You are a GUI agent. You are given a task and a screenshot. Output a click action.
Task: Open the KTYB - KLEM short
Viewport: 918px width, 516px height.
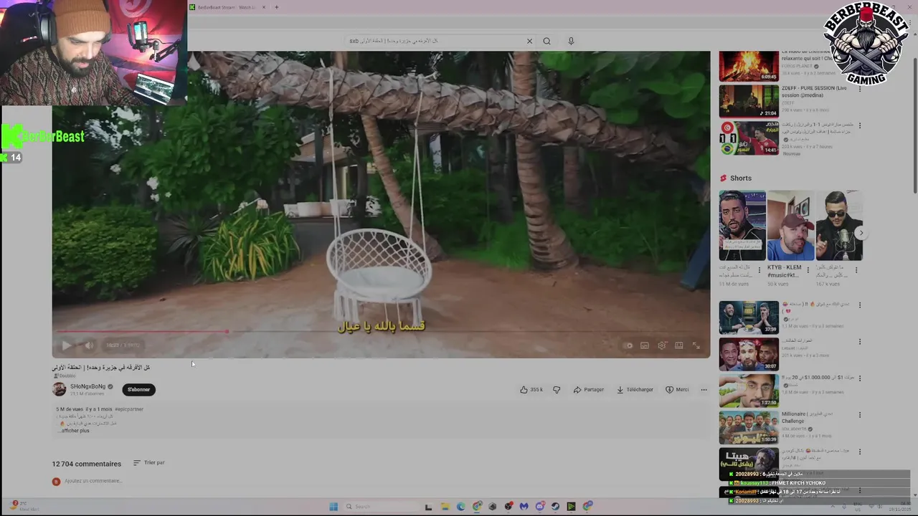tap(790, 226)
